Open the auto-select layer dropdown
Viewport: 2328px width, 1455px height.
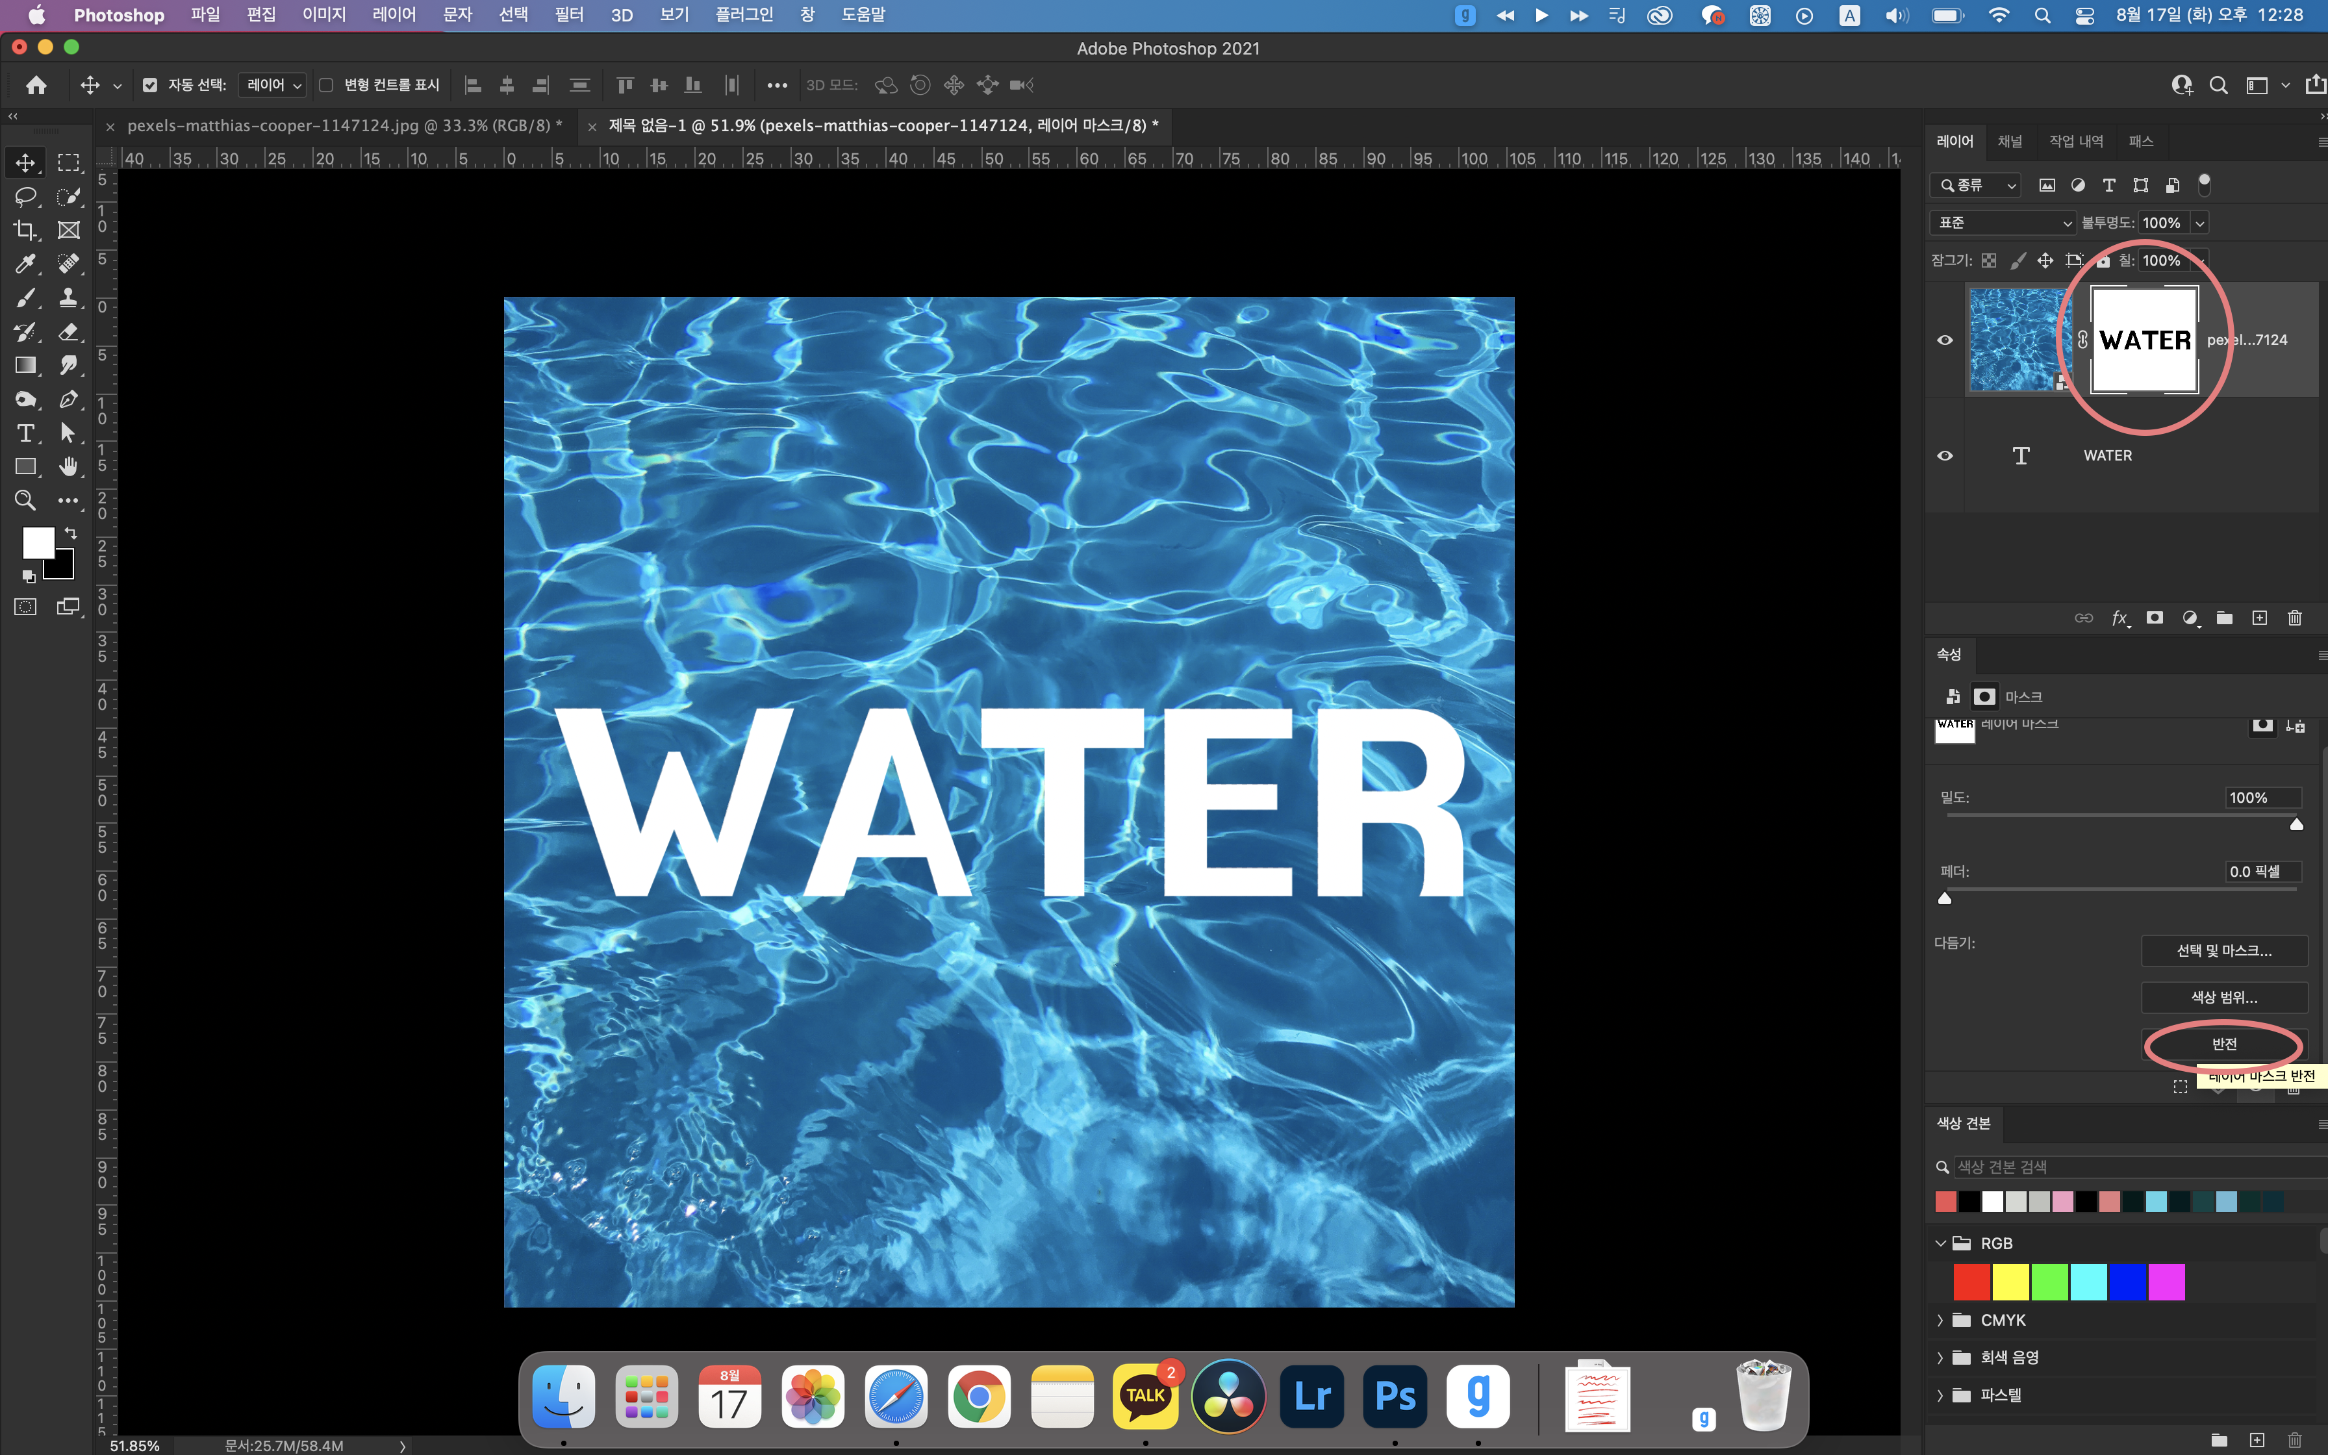click(x=272, y=86)
